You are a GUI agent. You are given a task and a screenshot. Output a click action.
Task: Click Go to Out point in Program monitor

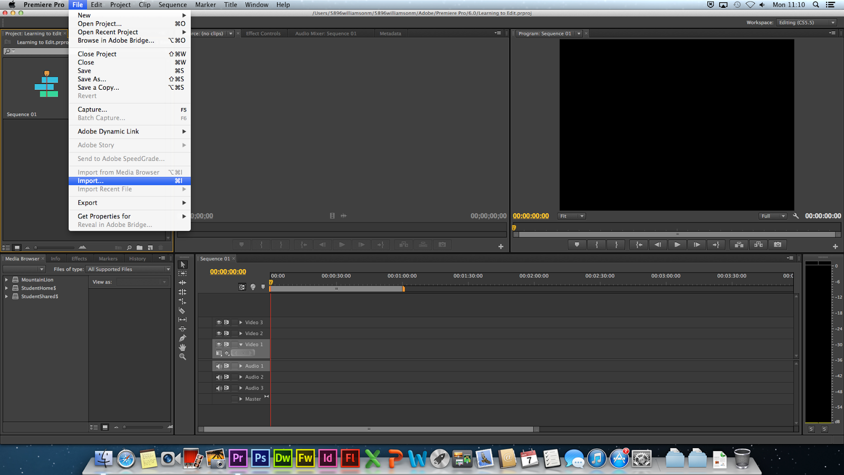(716, 245)
